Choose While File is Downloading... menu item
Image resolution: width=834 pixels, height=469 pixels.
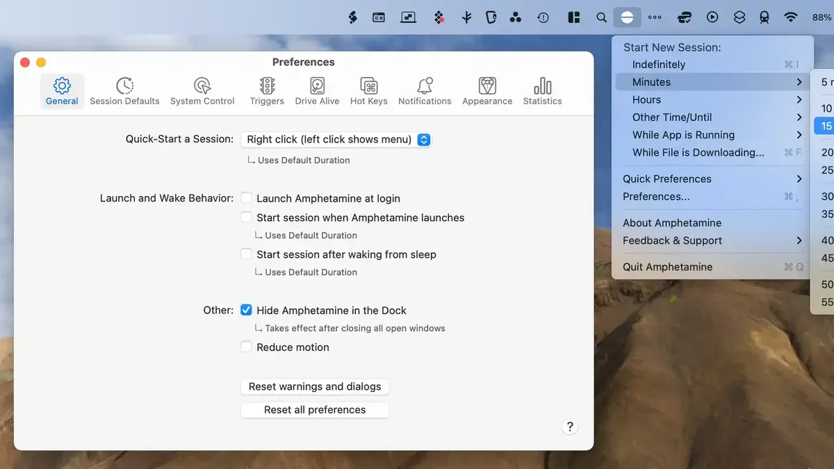tap(711, 152)
